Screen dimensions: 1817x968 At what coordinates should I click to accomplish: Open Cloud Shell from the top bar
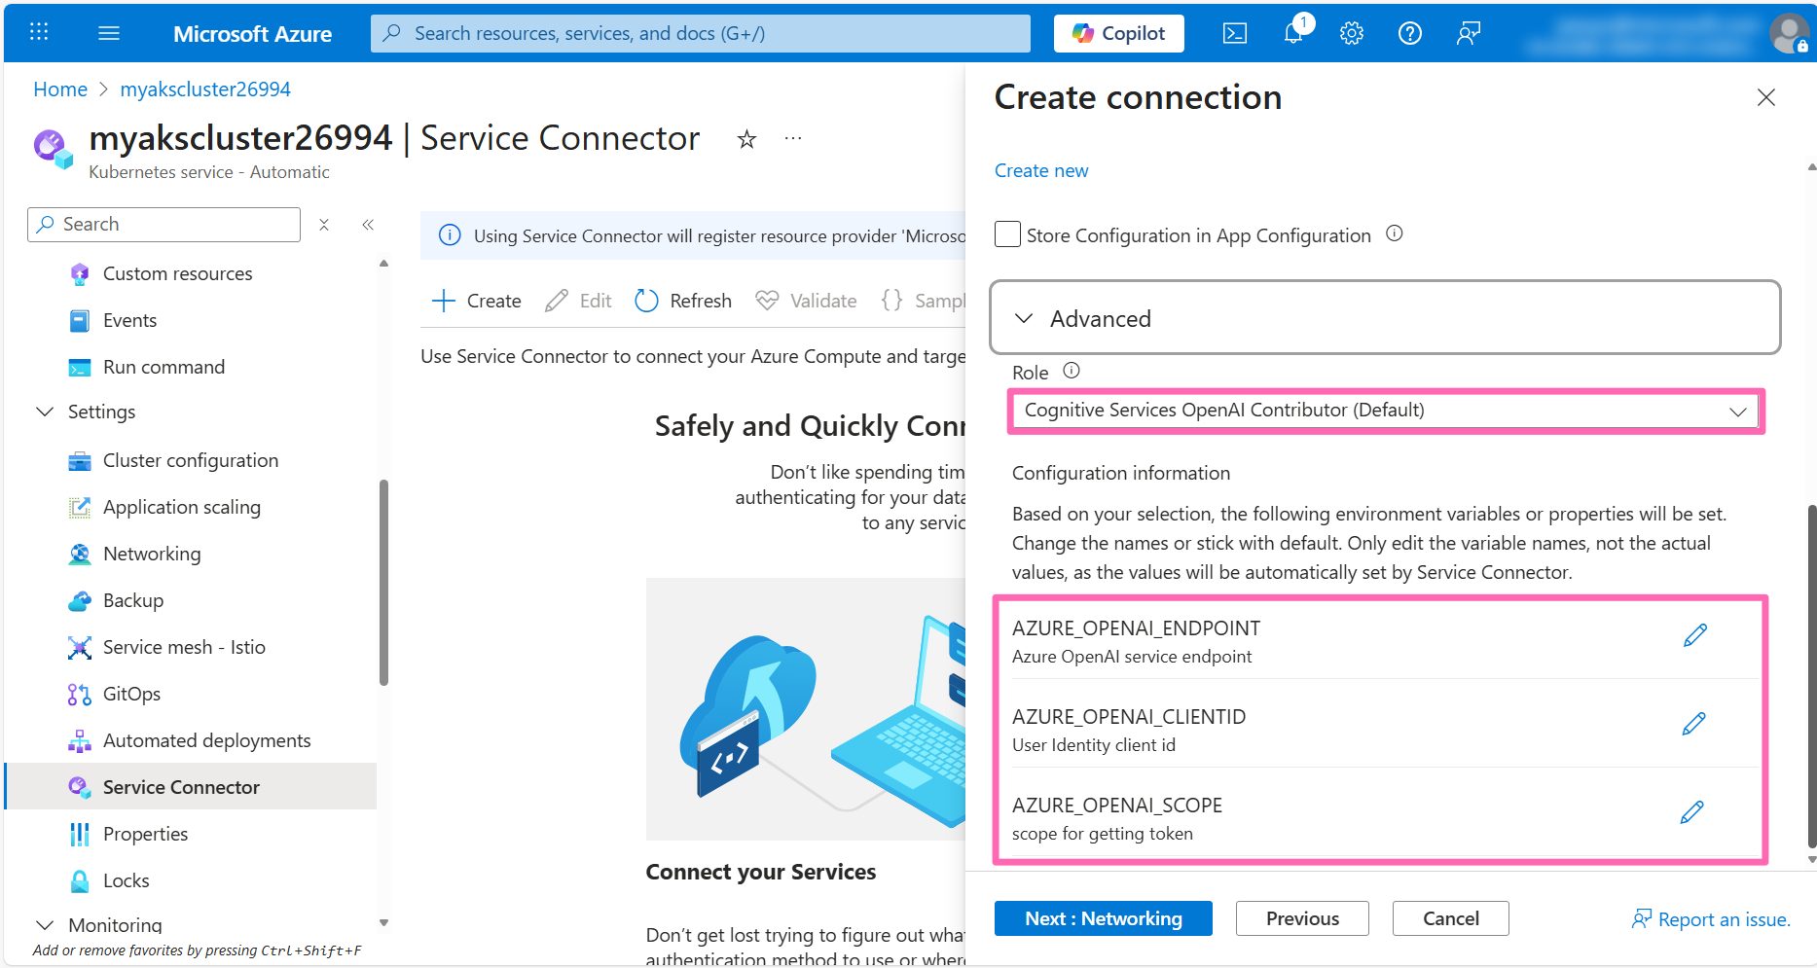[1235, 32]
